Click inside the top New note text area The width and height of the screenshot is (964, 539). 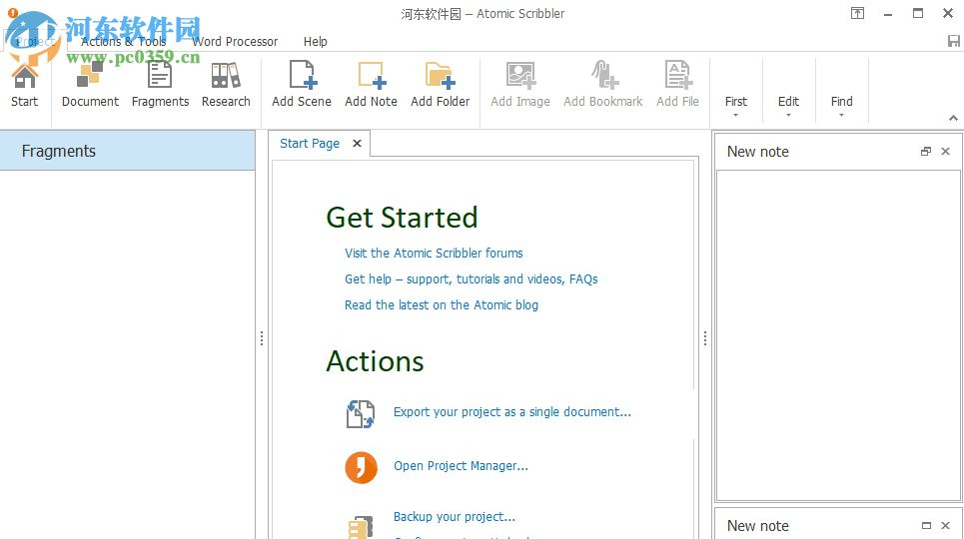tap(837, 335)
